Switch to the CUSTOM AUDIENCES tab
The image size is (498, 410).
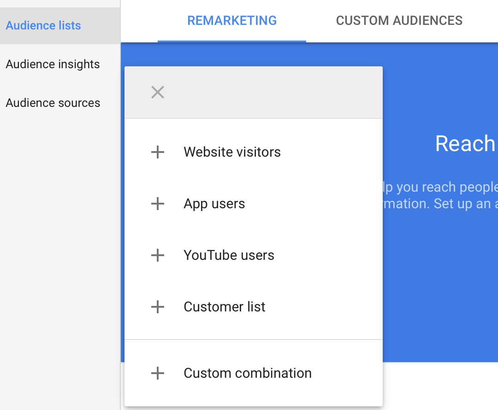pyautogui.click(x=399, y=21)
